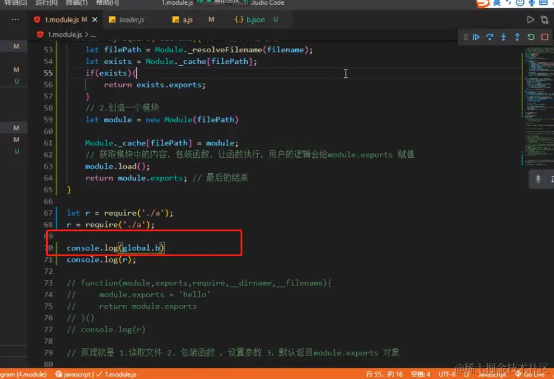
Task: Click line 53 _resolveFilename text
Action: (x=225, y=50)
